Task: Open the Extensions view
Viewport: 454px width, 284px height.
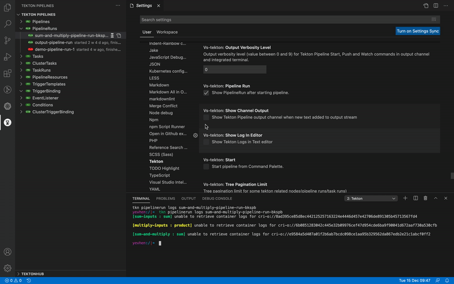Action: click(x=7, y=73)
